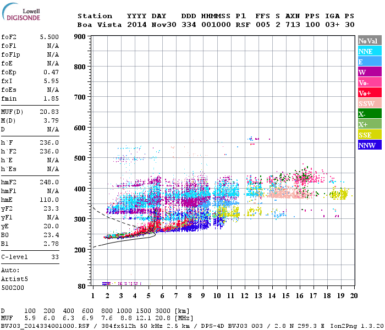The width and height of the screenshot is (385, 330).
Task: Click the fmin value 1.85
Action: tap(51, 98)
